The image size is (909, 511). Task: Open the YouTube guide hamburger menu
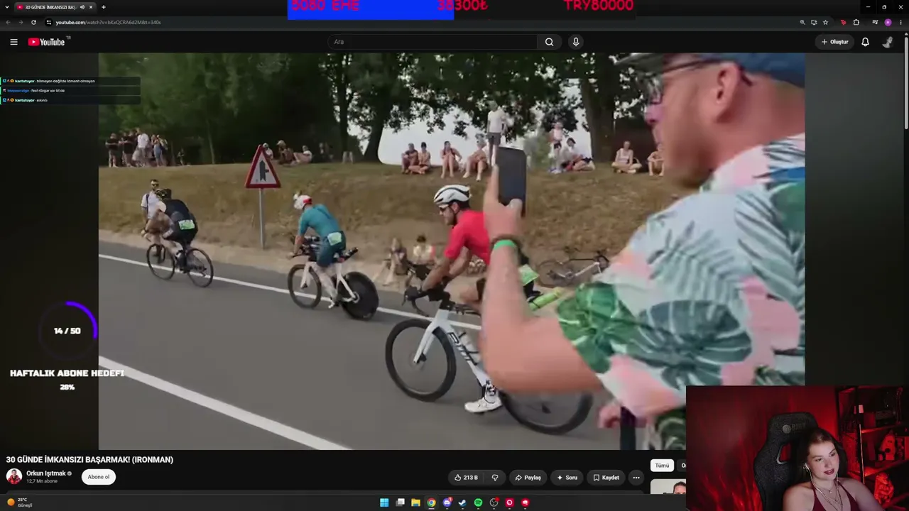click(13, 42)
